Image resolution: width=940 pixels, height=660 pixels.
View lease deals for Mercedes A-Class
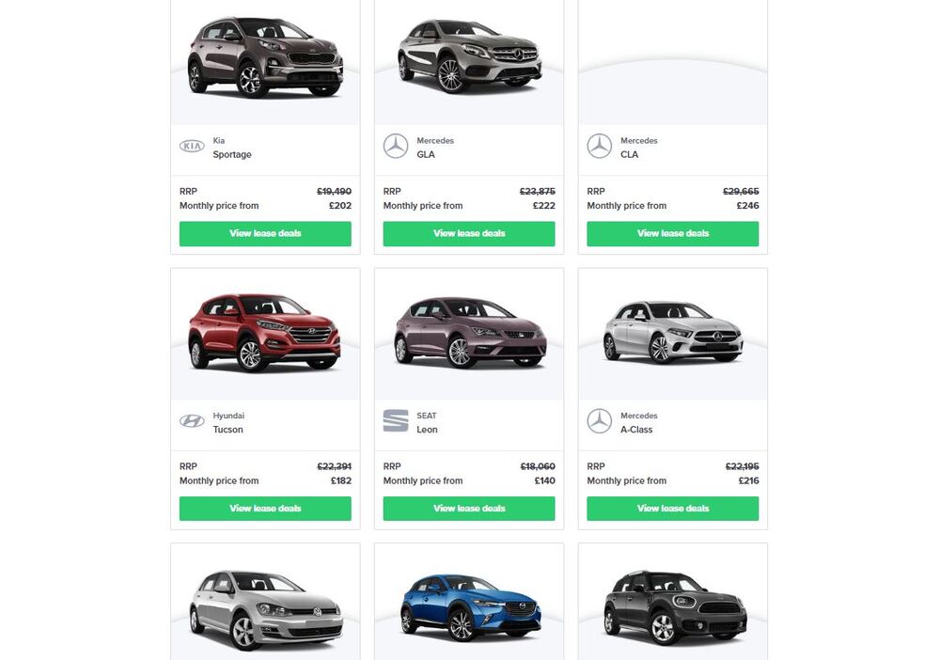pyautogui.click(x=673, y=509)
